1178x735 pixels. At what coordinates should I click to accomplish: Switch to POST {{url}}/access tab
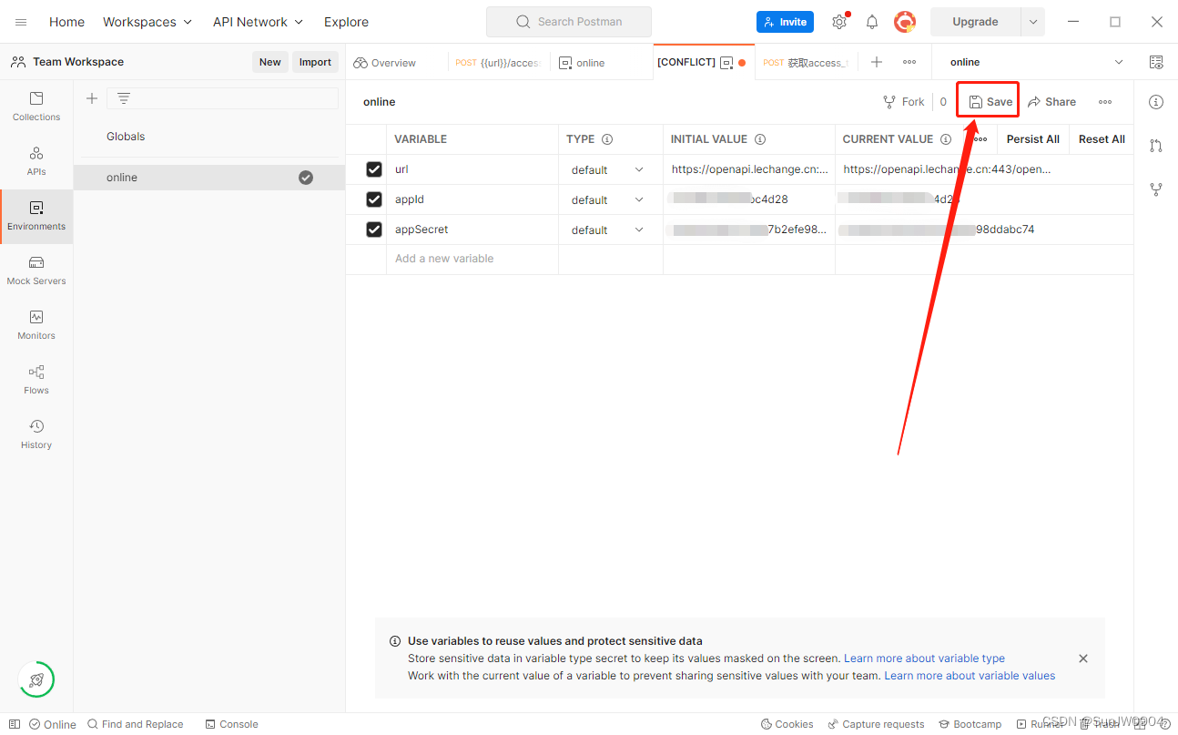pos(499,63)
